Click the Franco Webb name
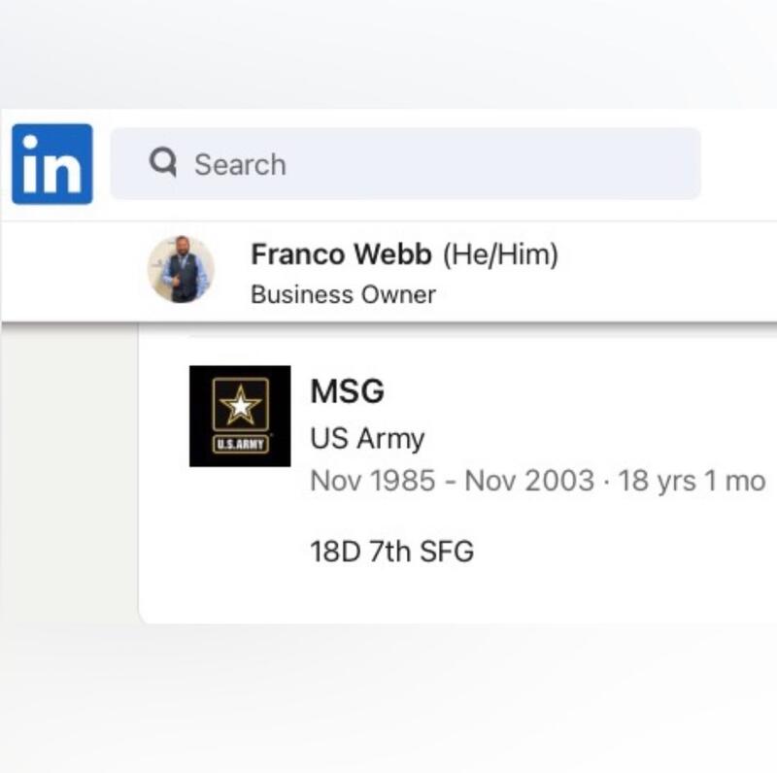Viewport: 777px width, 773px height. tap(341, 254)
